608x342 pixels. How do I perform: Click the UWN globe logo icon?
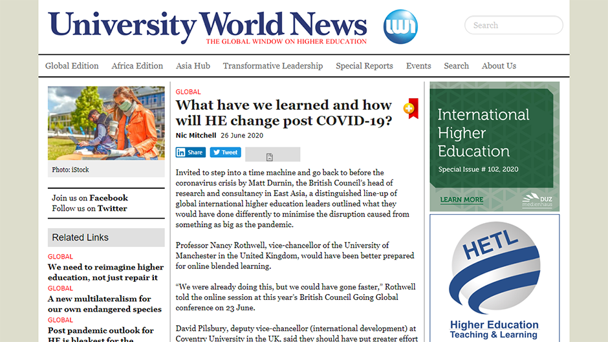point(400,27)
